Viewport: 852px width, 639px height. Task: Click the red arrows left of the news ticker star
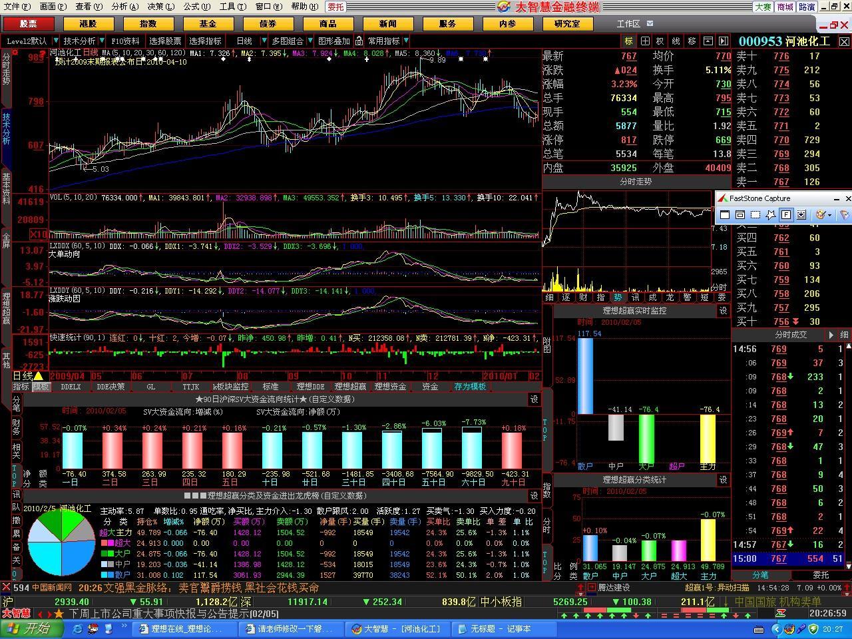point(44,614)
